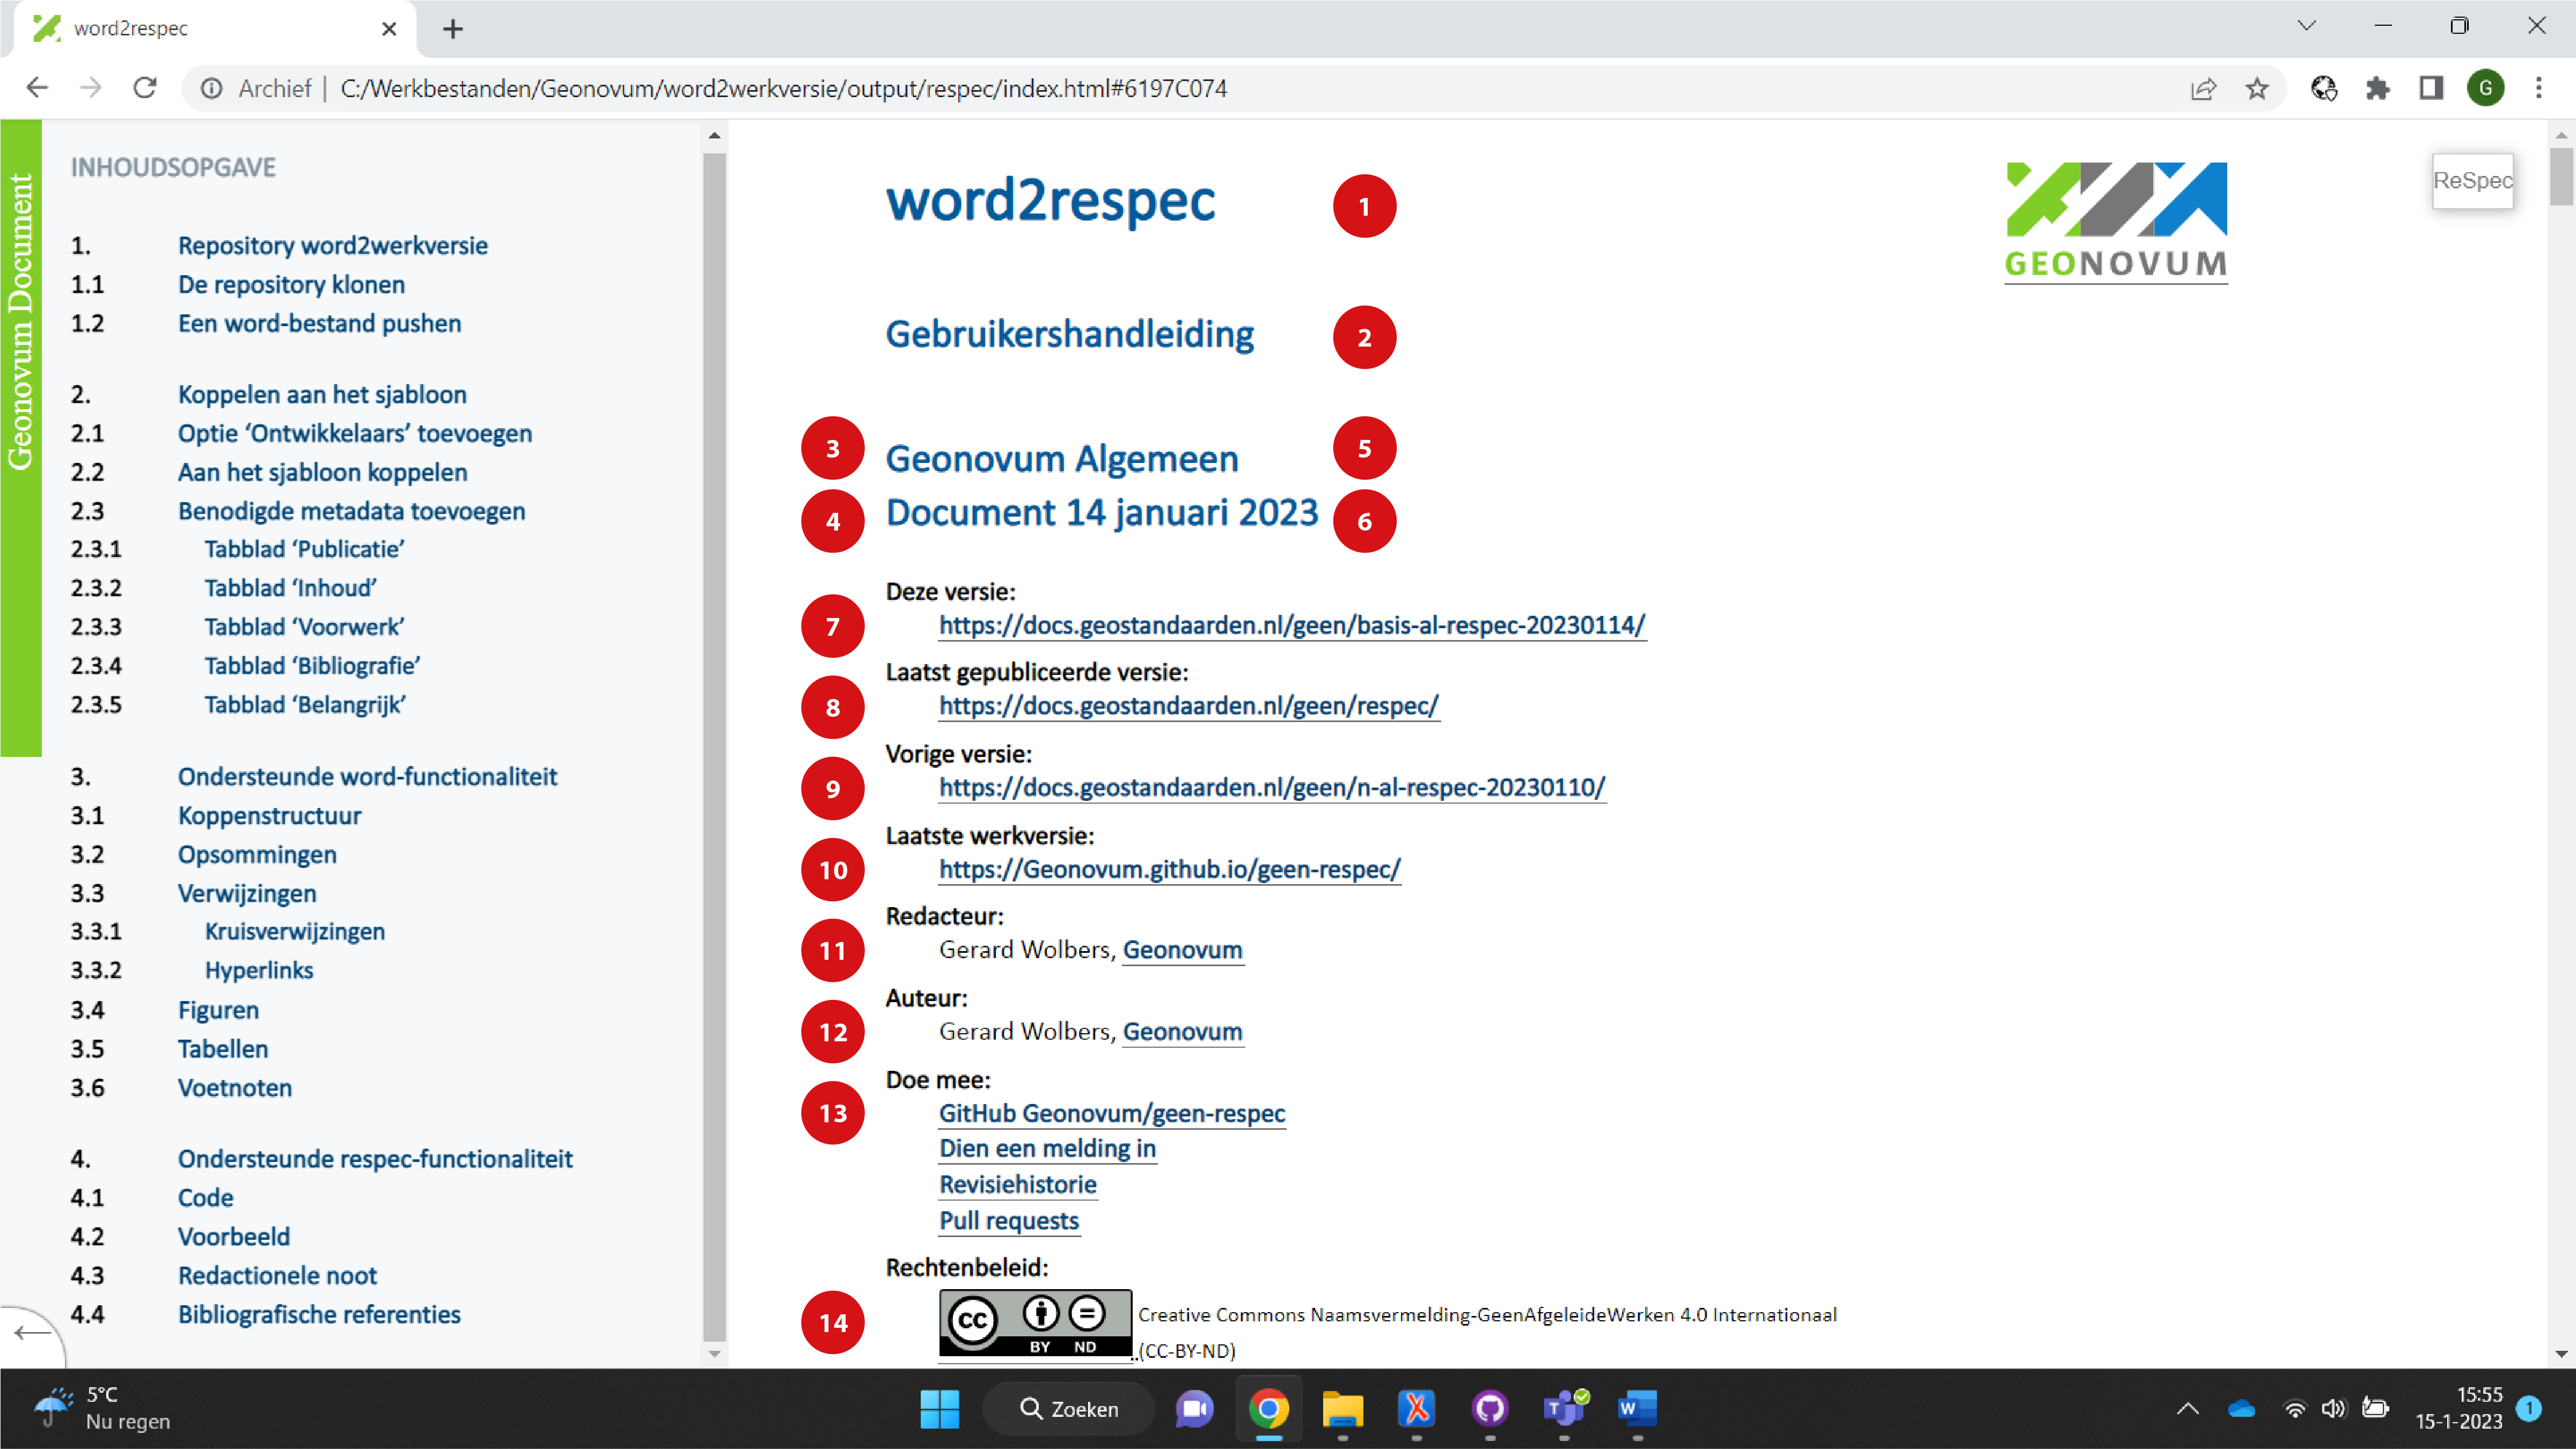Image resolution: width=2576 pixels, height=1449 pixels.
Task: Open 'Ondersteunde respec-functionaliteit' section
Action: (375, 1160)
